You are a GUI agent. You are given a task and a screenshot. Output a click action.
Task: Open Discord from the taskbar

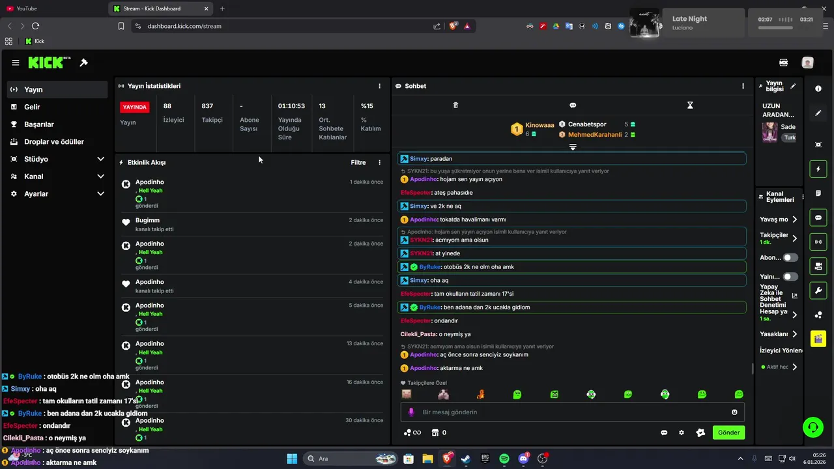point(523,459)
